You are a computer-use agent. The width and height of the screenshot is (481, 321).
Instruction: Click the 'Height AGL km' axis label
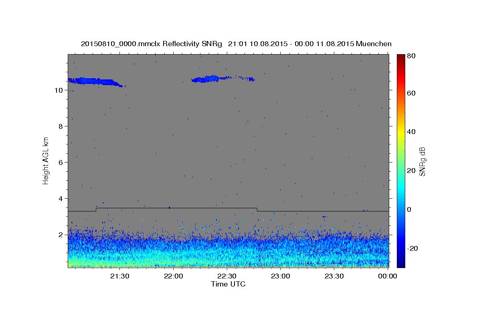tap(46, 161)
